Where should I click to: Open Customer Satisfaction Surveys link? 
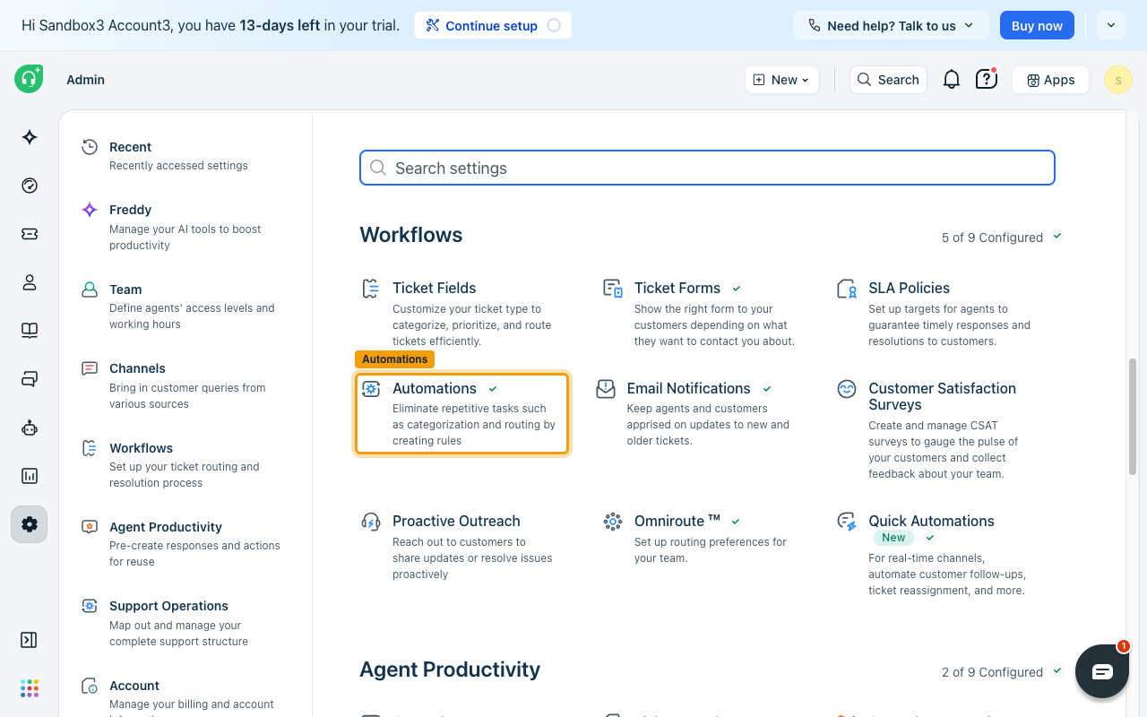[942, 396]
